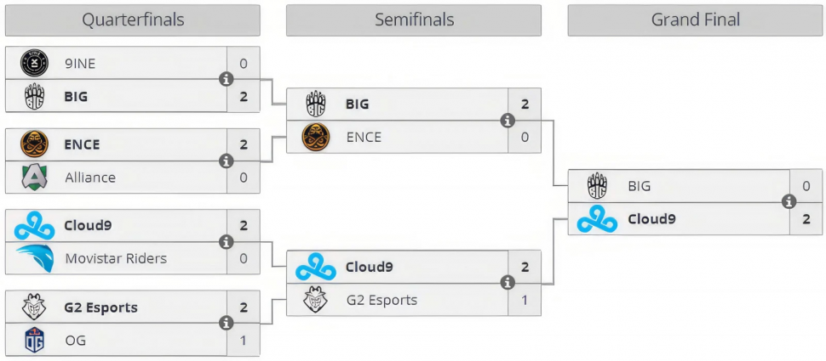This screenshot has height=361, width=826.
Task: Click Cloud9's score of 2 in Grand Final
Action: (806, 218)
